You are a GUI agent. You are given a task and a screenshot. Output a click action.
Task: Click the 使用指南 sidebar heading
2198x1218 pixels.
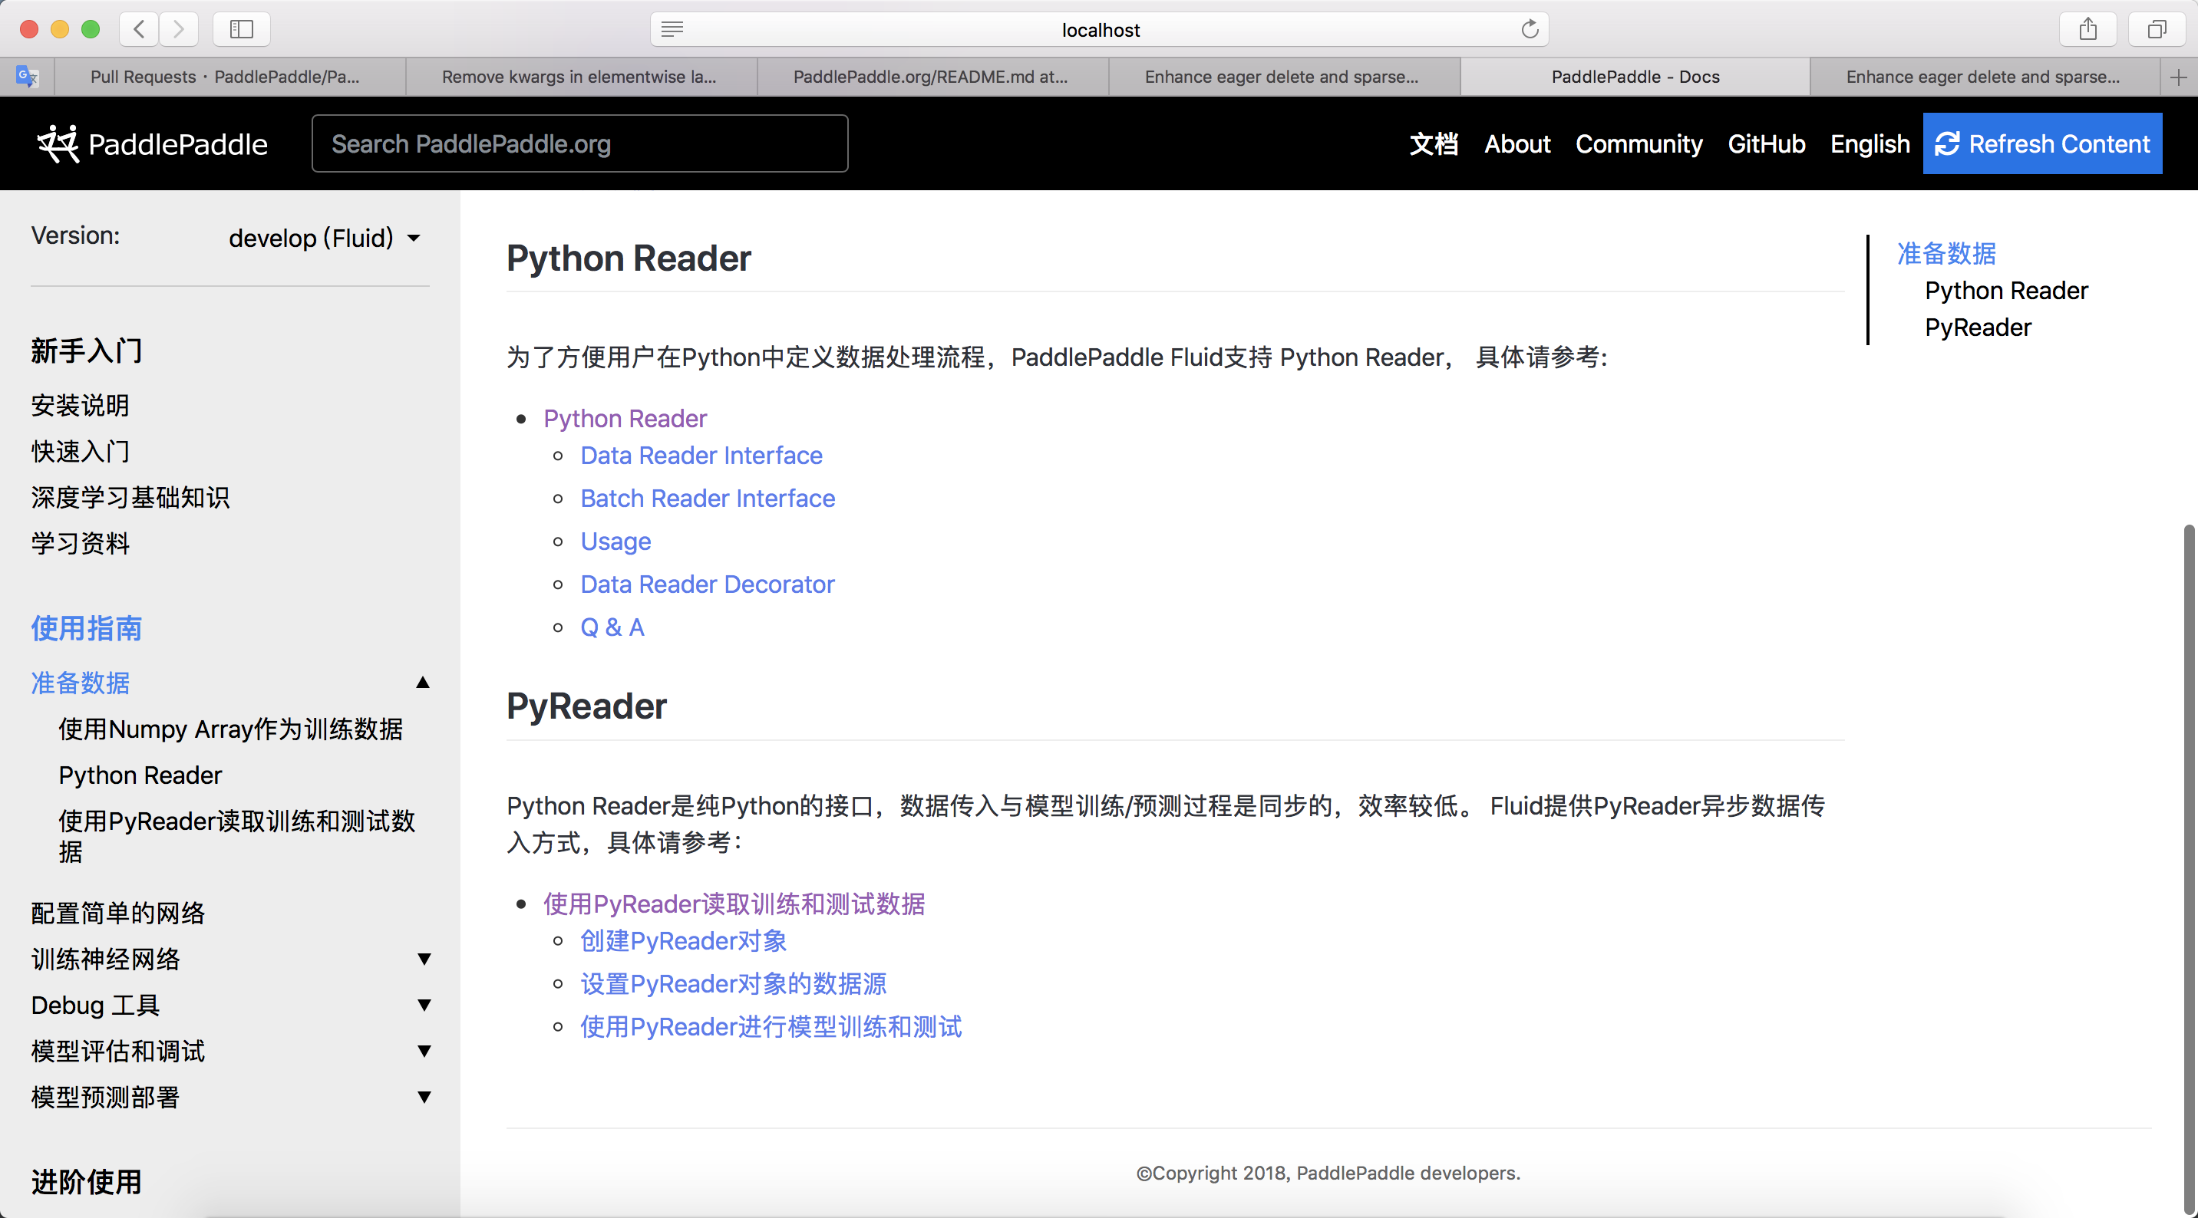coord(86,629)
